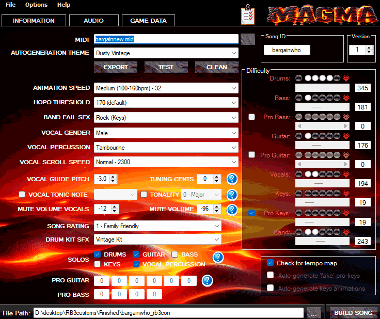Expand the Vocal Percussion dropdown

click(166, 148)
